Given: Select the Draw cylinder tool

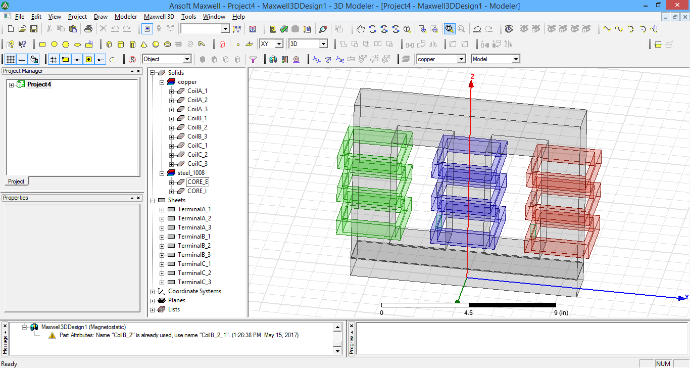Looking at the screenshot, I should 121,43.
